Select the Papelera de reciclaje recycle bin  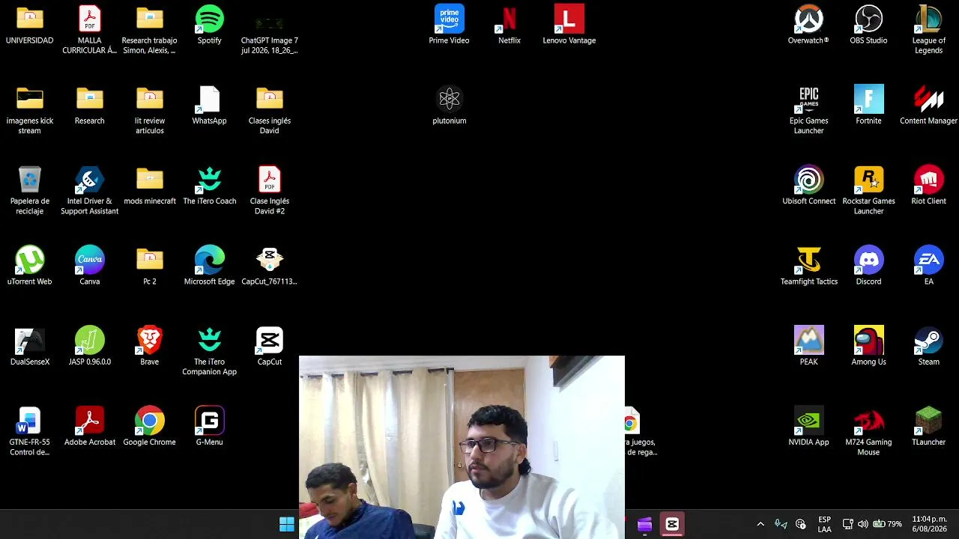pyautogui.click(x=30, y=180)
